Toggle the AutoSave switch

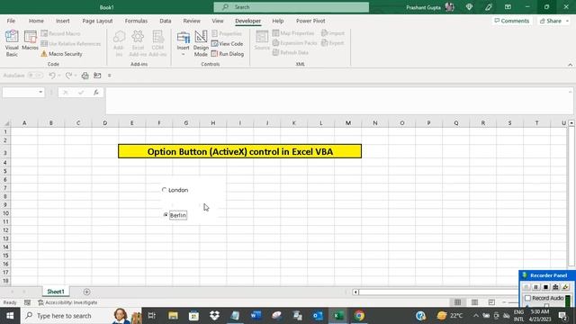tap(35, 76)
